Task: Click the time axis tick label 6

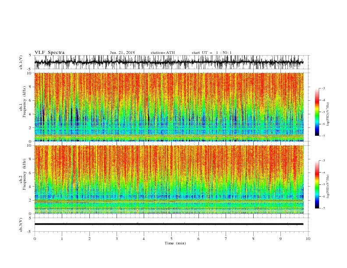Action: [198, 239]
